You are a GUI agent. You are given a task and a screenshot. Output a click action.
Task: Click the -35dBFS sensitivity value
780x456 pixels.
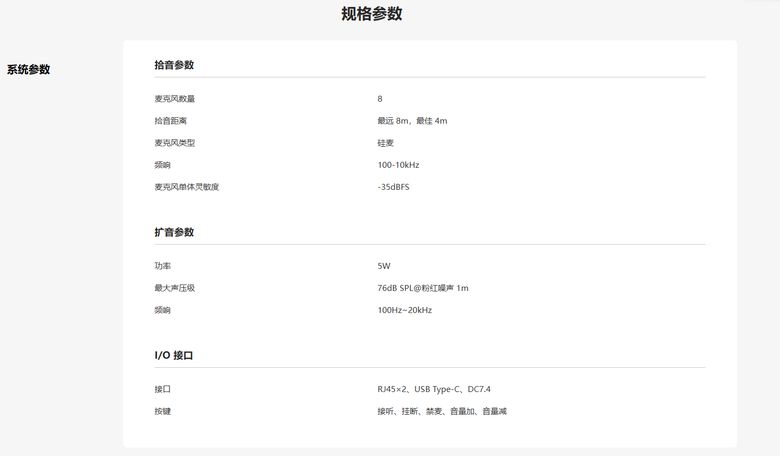coord(393,187)
